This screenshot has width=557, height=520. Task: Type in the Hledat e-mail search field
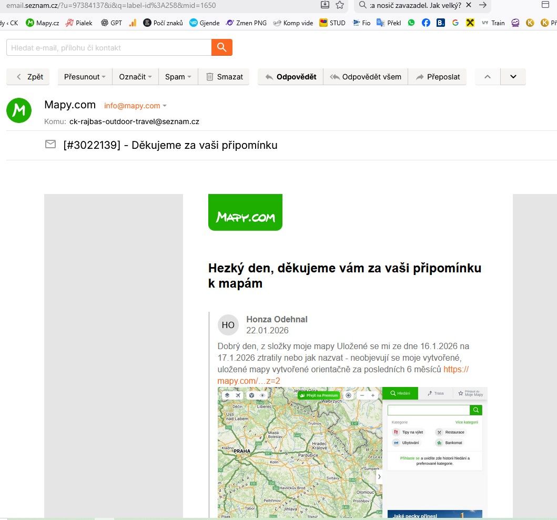click(x=108, y=47)
